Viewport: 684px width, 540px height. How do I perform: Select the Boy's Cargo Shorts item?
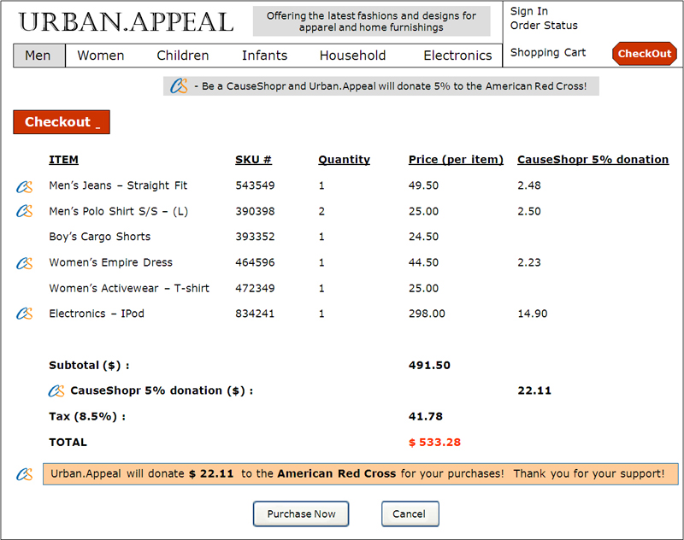(x=100, y=237)
